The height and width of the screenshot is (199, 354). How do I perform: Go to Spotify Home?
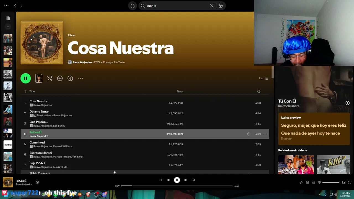132,6
